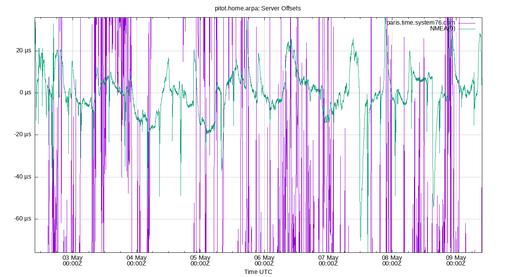Click the '06 May 00:00Z' x-axis label

tap(264, 260)
